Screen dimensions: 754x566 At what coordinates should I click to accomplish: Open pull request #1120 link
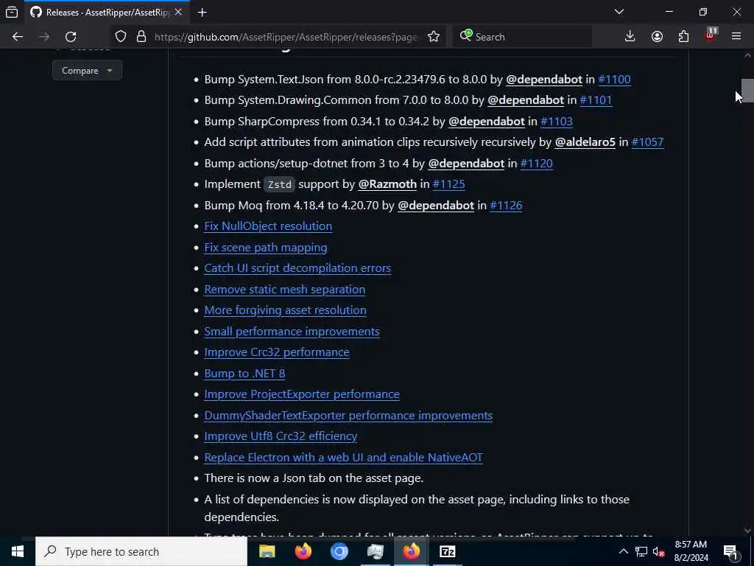[537, 163]
